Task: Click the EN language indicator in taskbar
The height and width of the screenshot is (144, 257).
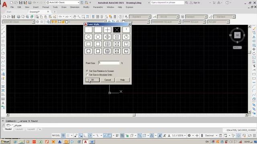Action: click(x=207, y=142)
